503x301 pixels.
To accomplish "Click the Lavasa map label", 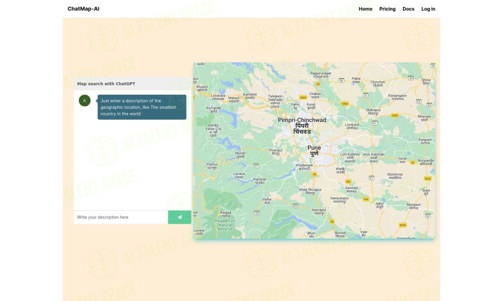I will (239, 175).
